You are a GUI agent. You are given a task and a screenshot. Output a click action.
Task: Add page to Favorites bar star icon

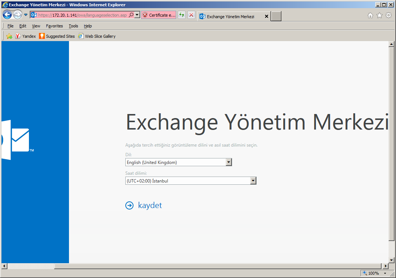9,36
